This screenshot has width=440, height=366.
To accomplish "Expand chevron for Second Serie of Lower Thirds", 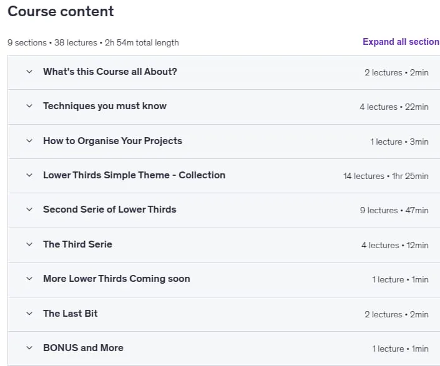I will pyautogui.click(x=29, y=209).
